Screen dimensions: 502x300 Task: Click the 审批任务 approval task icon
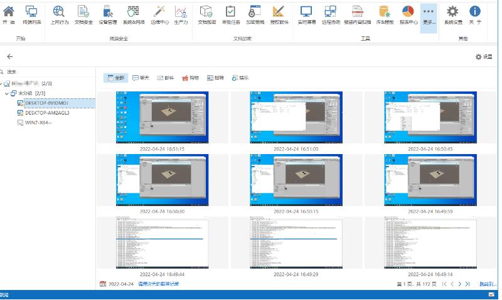(232, 15)
